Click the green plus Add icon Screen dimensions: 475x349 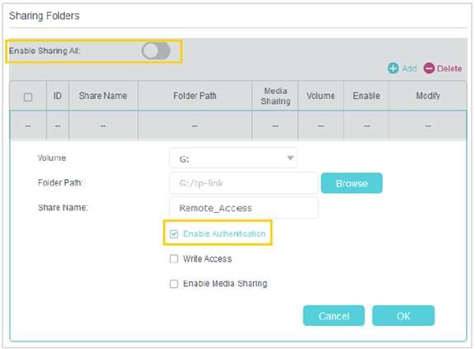click(393, 68)
